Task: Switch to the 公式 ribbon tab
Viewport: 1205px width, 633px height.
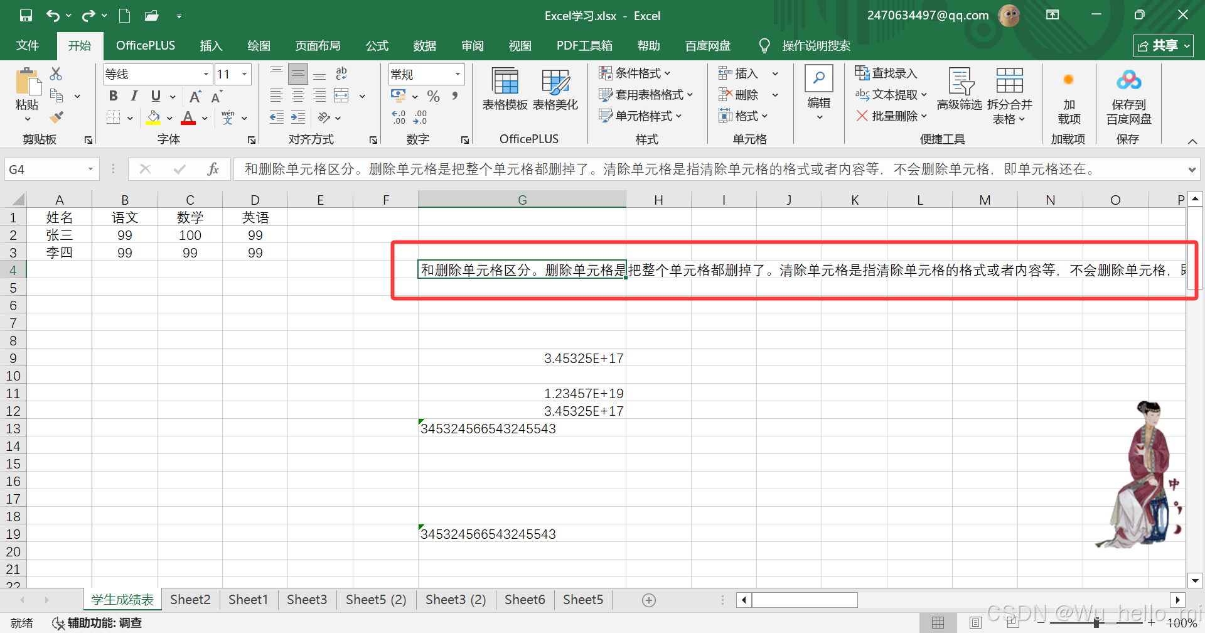Action: [377, 46]
